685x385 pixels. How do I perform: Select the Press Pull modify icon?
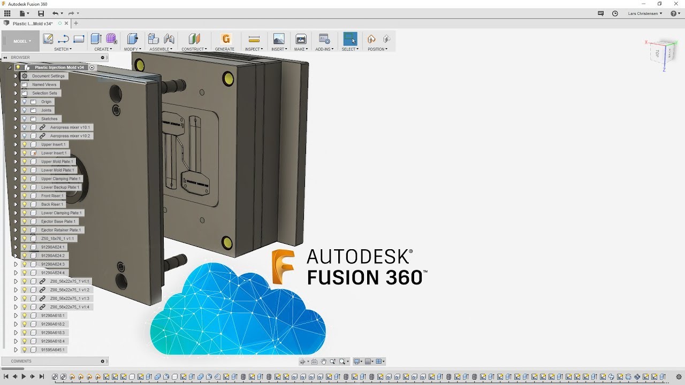click(x=132, y=38)
